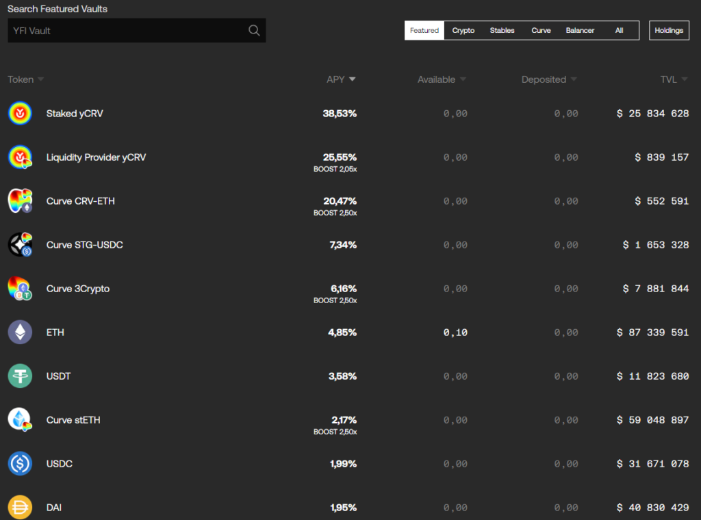Click the Staked yCRV token icon
The height and width of the screenshot is (520, 701).
(x=20, y=114)
